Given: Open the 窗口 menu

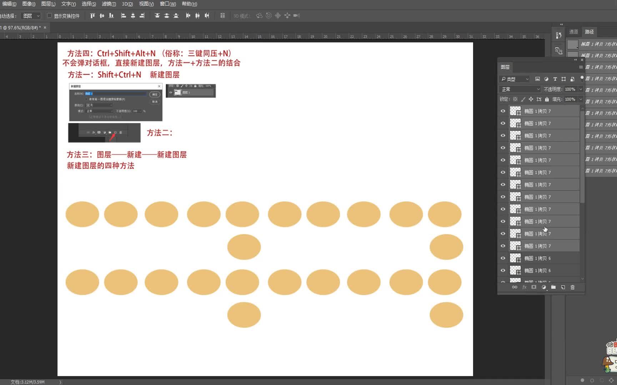Looking at the screenshot, I should click(x=168, y=4).
